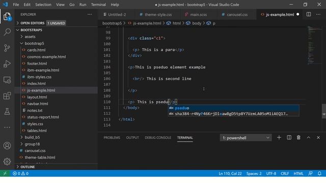Close the terminal panel
Screen dimensions: 326x183
point(318,138)
